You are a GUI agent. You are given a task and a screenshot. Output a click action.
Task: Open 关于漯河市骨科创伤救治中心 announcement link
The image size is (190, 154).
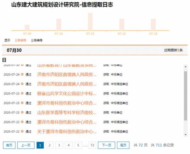(67, 132)
